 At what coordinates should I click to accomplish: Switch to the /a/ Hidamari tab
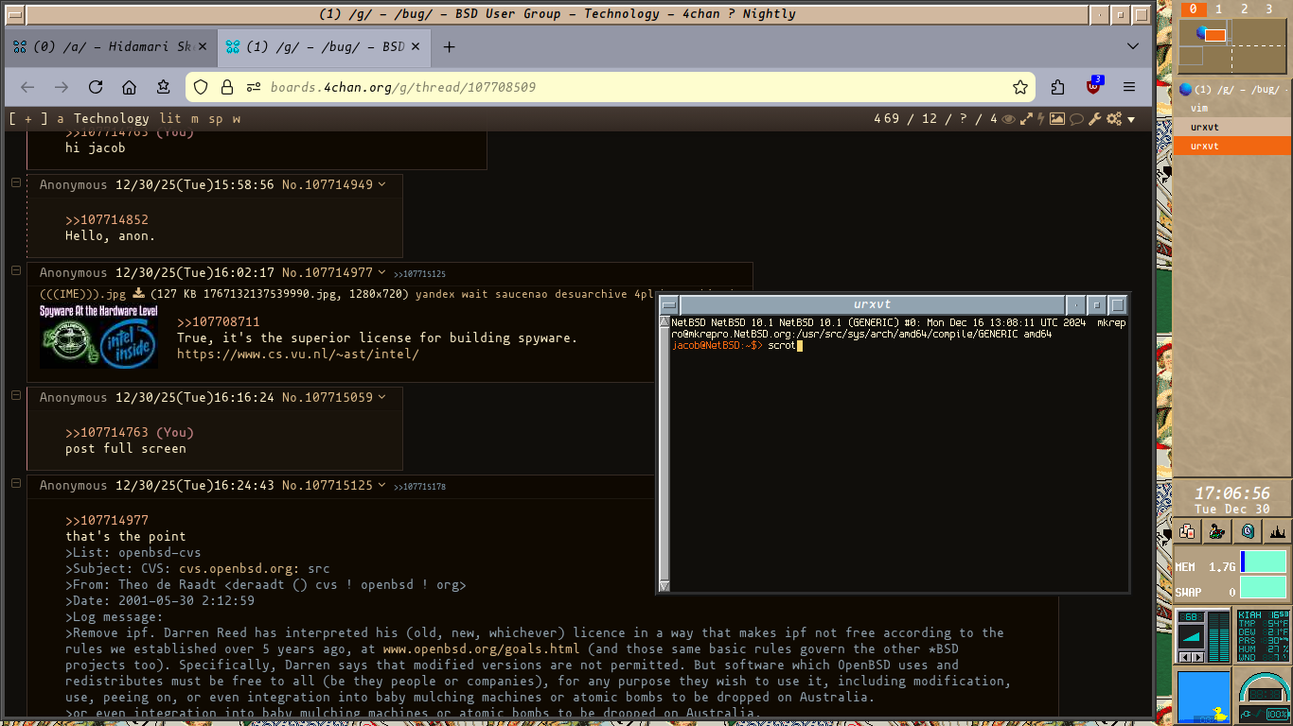click(112, 47)
